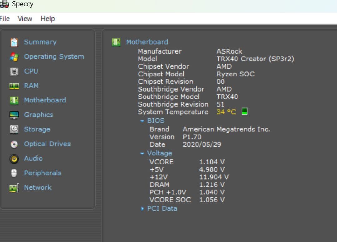Click the Summary clipboard icon in the sidebar
The image size is (337, 242).
point(14,42)
